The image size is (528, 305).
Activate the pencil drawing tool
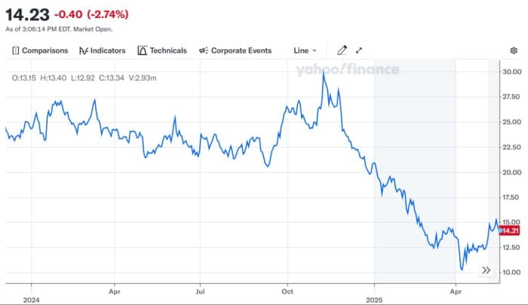click(x=342, y=50)
